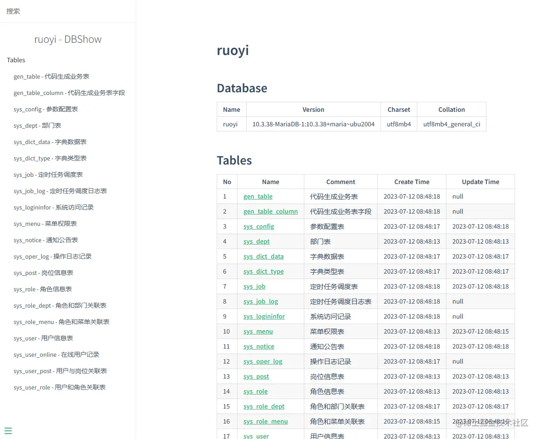Image resolution: width=540 pixels, height=439 pixels.
Task: Follow the sys_notice table link
Action: coord(258,346)
